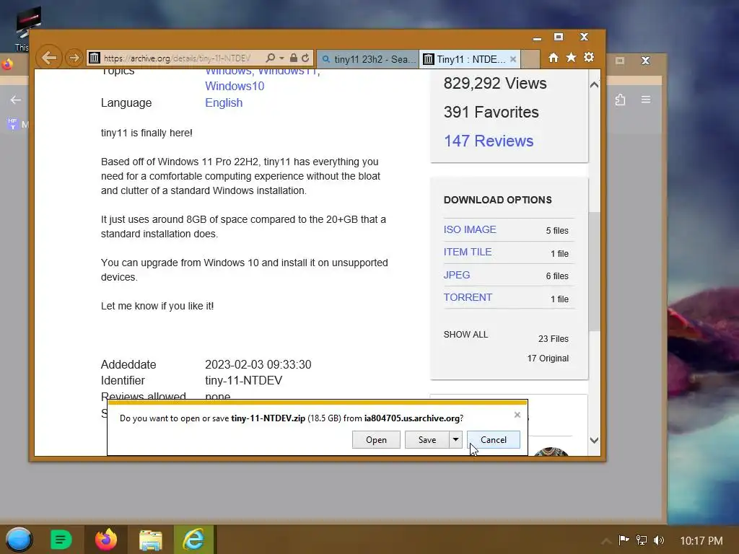Open Firefox hamburger menu

pos(646,100)
